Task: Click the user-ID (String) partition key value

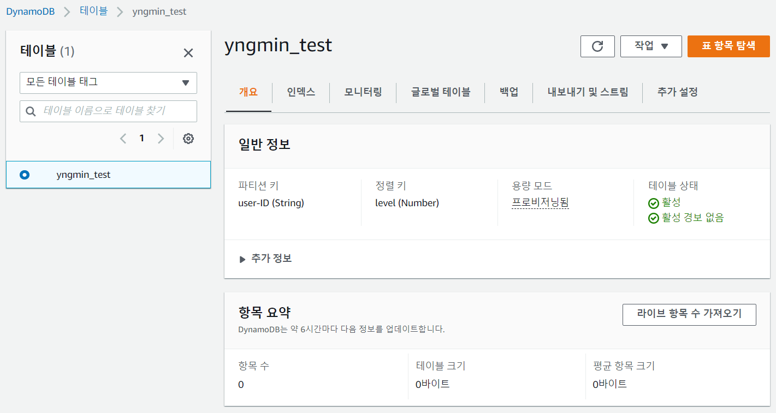Action: (271, 203)
